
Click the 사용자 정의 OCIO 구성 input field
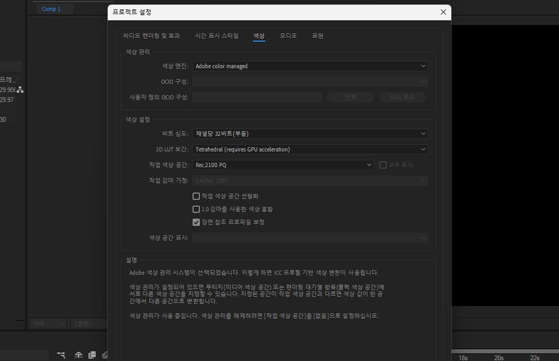257,97
